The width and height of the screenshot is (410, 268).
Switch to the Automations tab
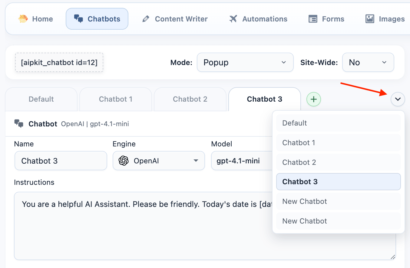[x=258, y=19]
